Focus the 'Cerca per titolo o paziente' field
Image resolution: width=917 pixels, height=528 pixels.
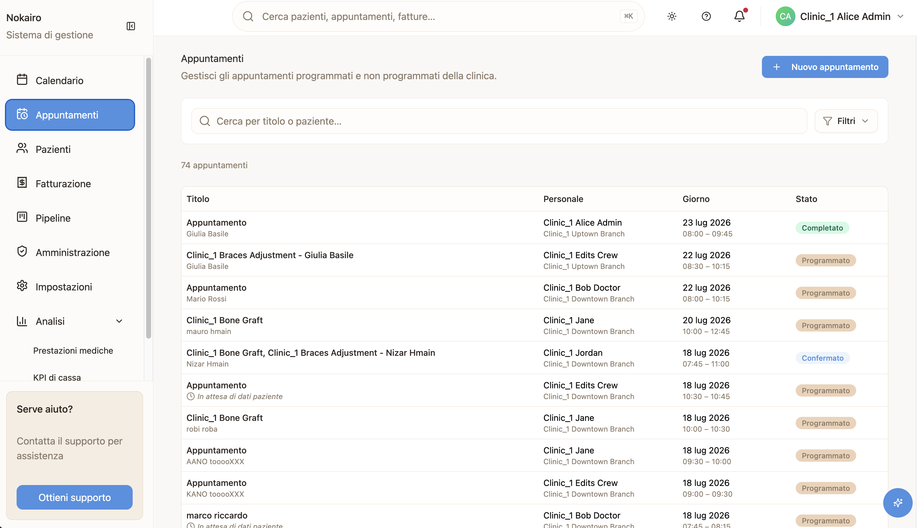[499, 121]
